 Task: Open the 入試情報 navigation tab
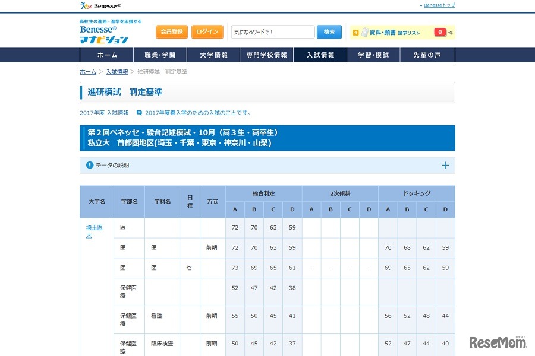320,54
